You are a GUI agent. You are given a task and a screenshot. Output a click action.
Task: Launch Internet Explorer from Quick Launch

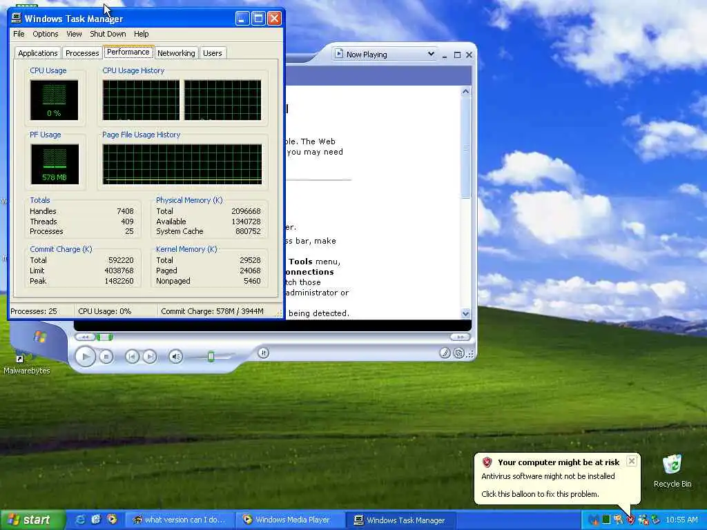[x=80, y=520]
